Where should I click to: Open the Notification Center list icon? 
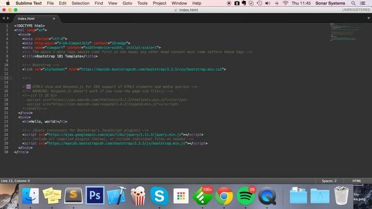click(x=363, y=3)
